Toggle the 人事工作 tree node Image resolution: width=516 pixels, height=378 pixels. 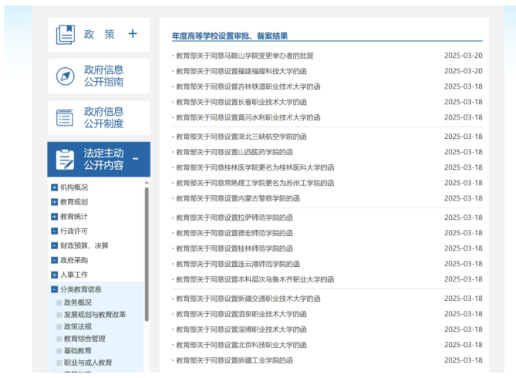(x=54, y=275)
